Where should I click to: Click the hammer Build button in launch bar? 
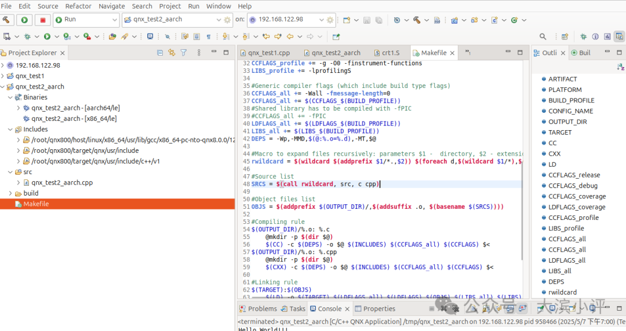(x=7, y=20)
